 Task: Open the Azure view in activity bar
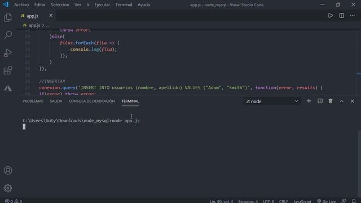[8, 88]
